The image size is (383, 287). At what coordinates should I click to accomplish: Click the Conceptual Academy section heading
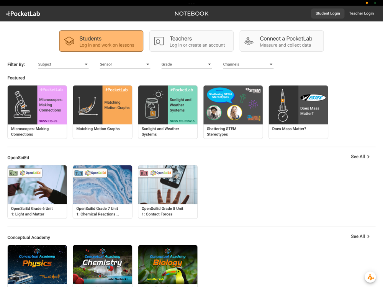(x=29, y=238)
